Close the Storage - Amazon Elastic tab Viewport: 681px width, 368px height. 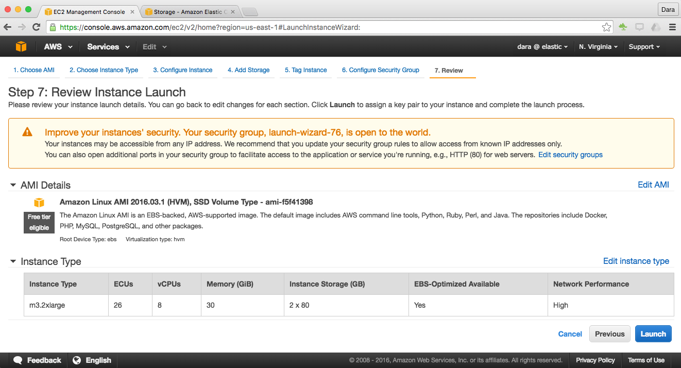click(233, 11)
